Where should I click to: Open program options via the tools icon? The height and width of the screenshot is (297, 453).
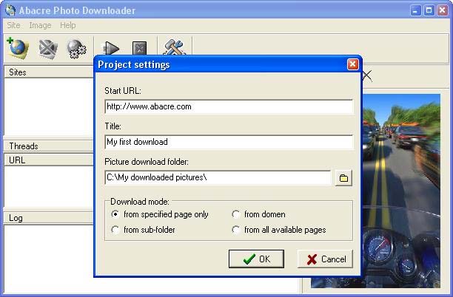point(174,48)
